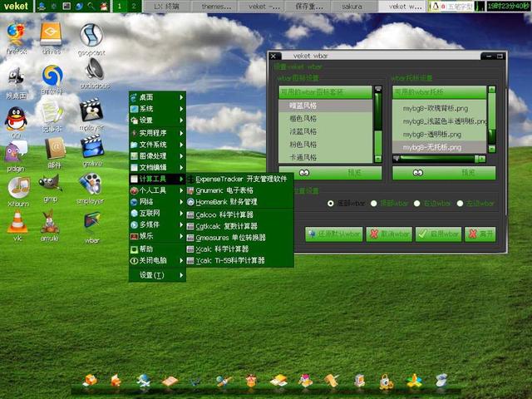This screenshot has height=399, width=532.
Task: Click the search magnifier in top panel
Action: (x=91, y=6)
